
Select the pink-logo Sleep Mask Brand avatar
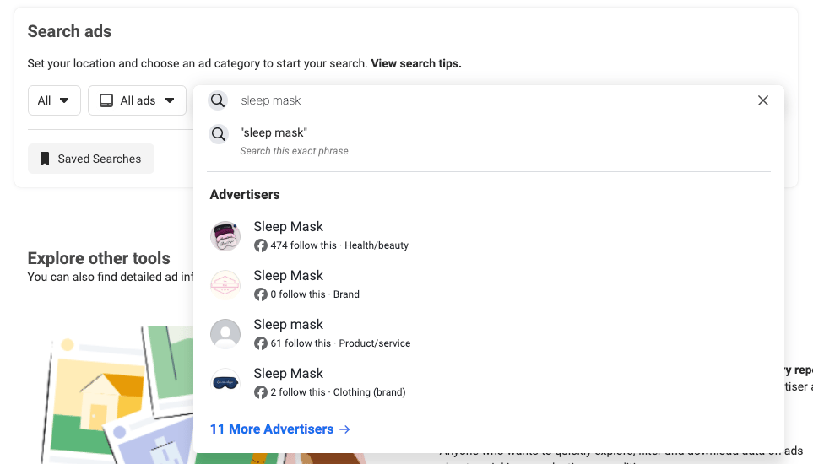click(x=225, y=285)
